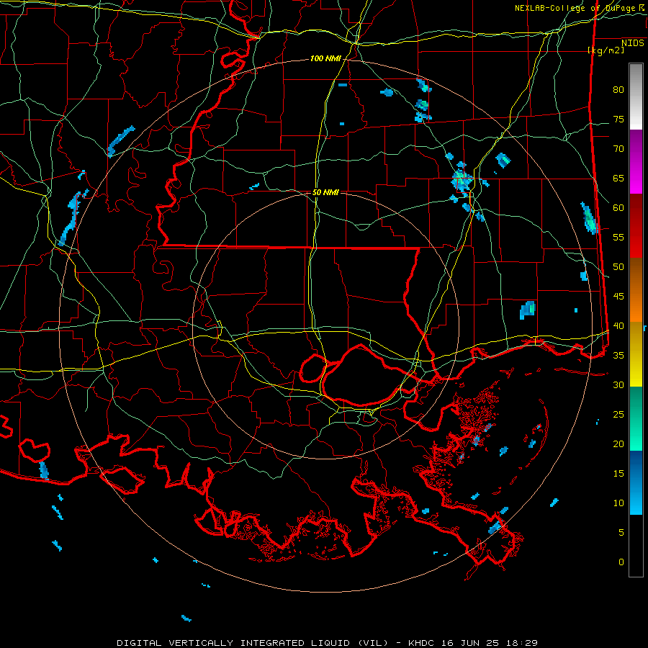This screenshot has height=648, width=648.
Task: Click the 35 value on the VIL scale
Action: [x=618, y=356]
